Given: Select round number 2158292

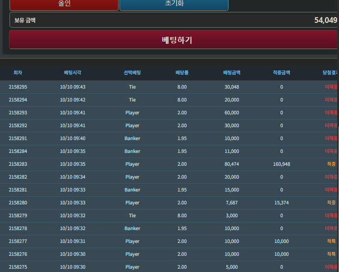Looking at the screenshot, I should [x=18, y=125].
